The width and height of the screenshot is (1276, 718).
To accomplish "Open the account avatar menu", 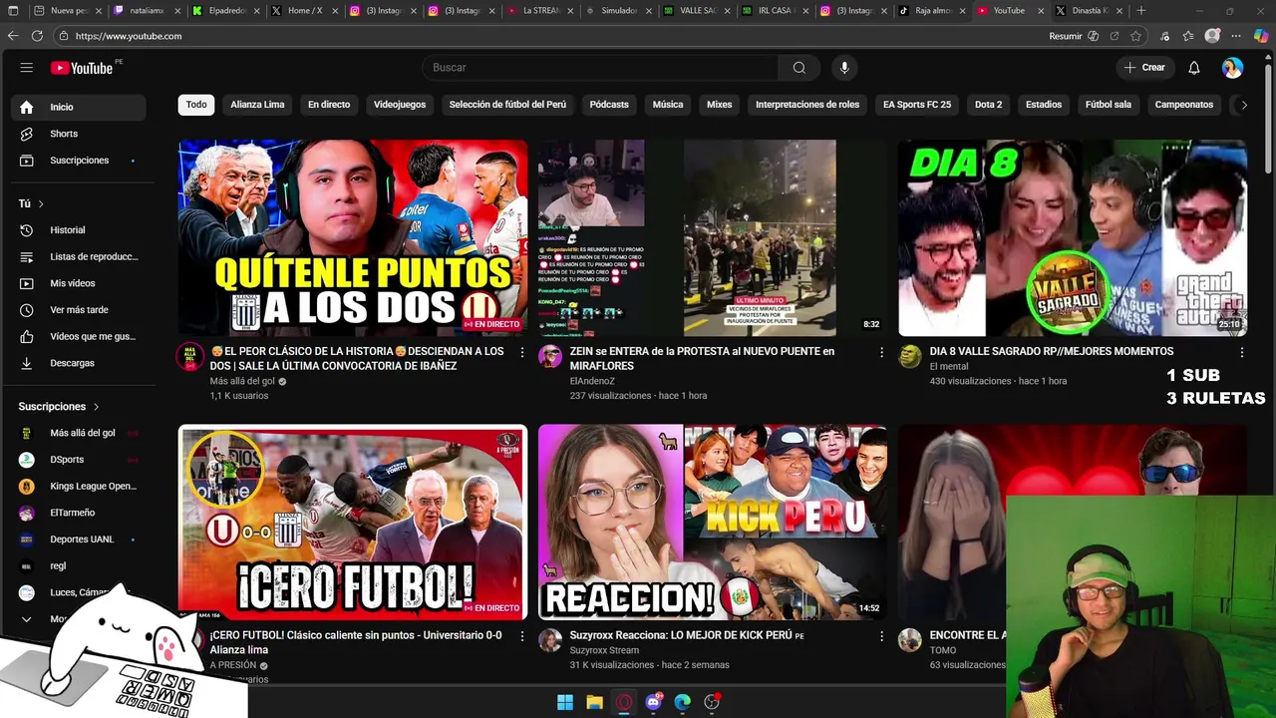I will [x=1232, y=68].
